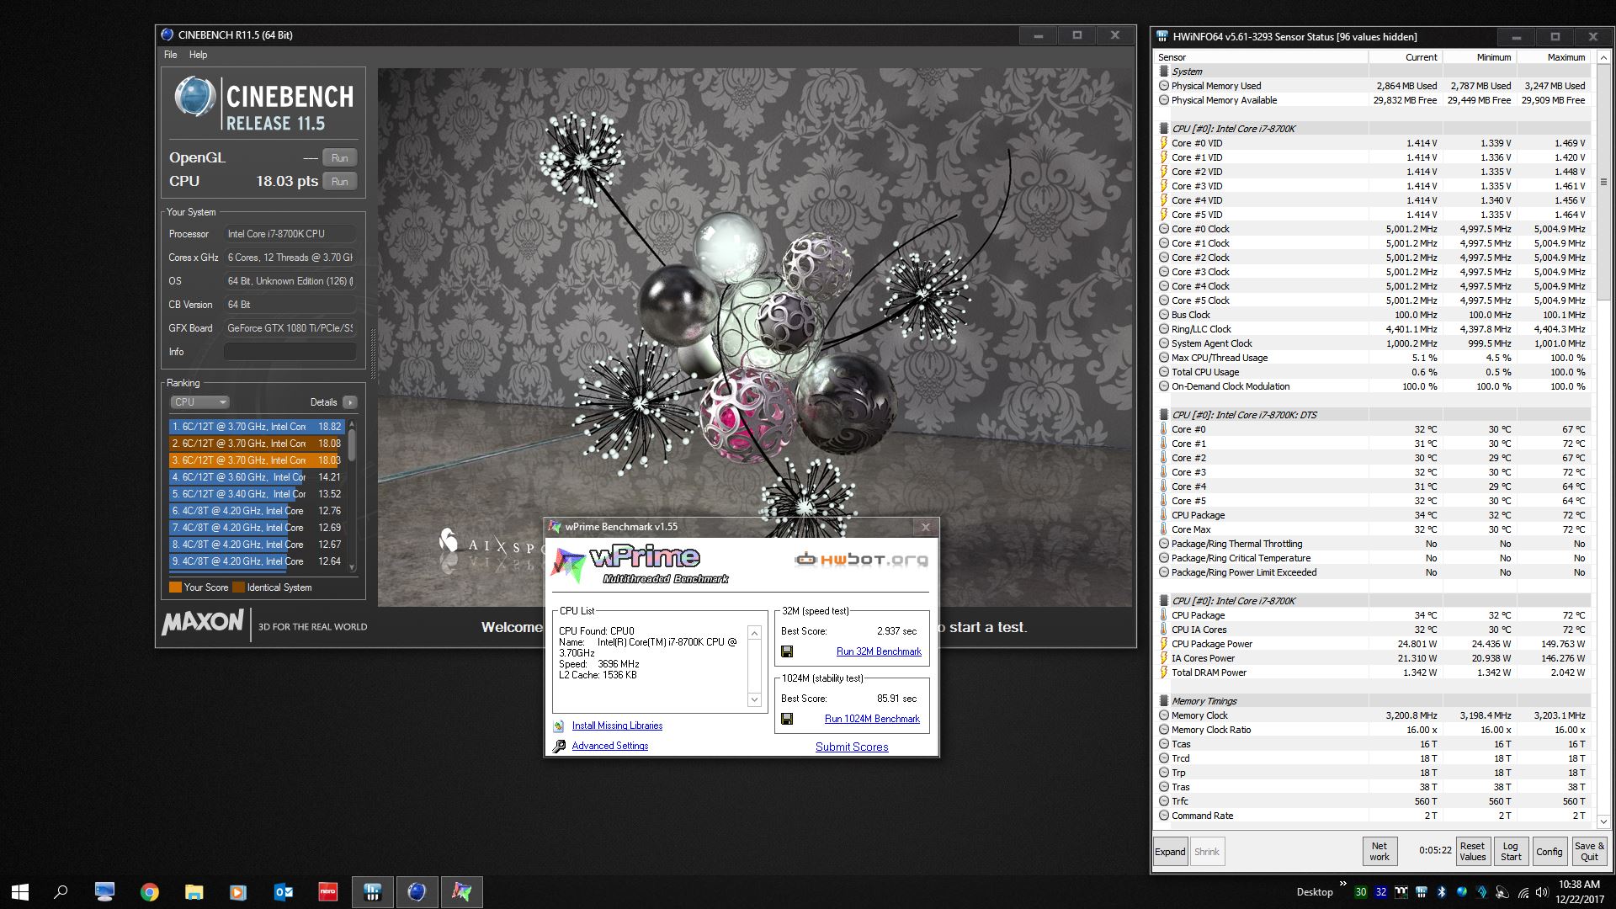Click the icon beside Install Missing Libraries

coord(559,726)
